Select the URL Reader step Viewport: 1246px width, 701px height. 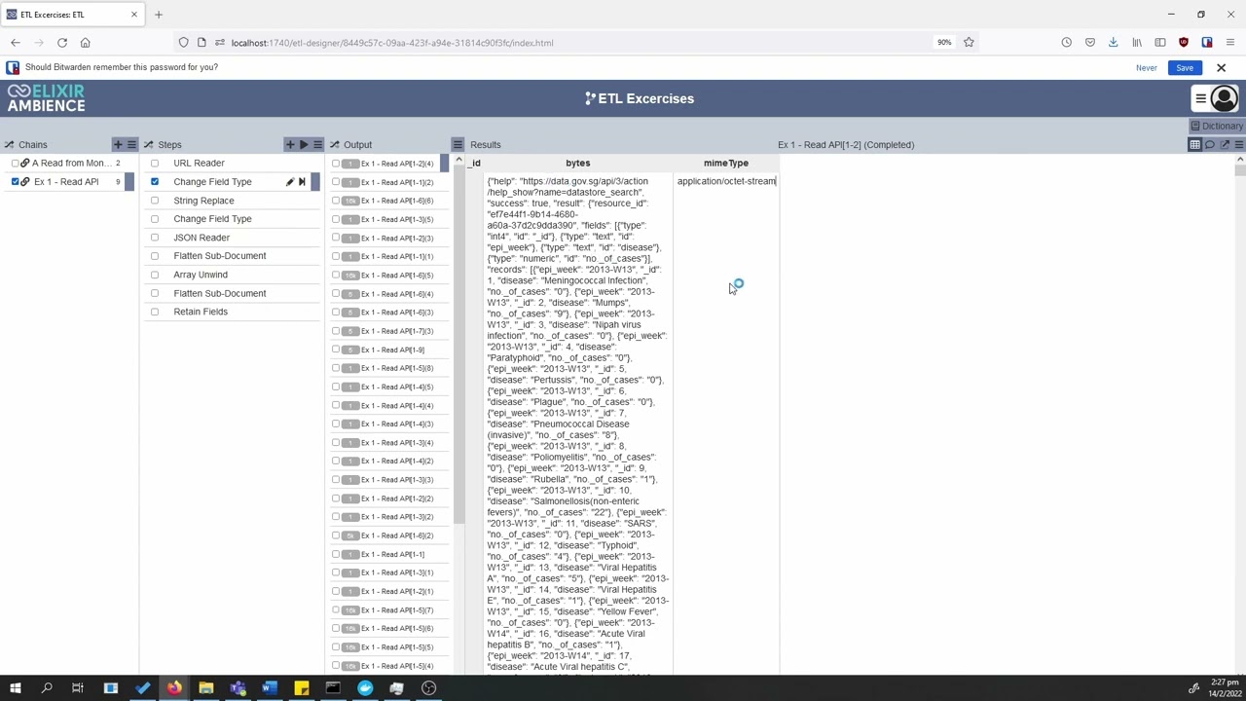pyautogui.click(x=199, y=164)
